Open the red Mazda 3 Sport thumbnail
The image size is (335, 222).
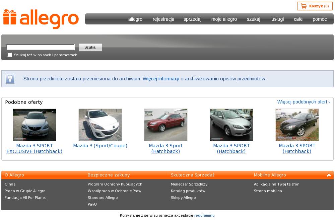(x=166, y=125)
